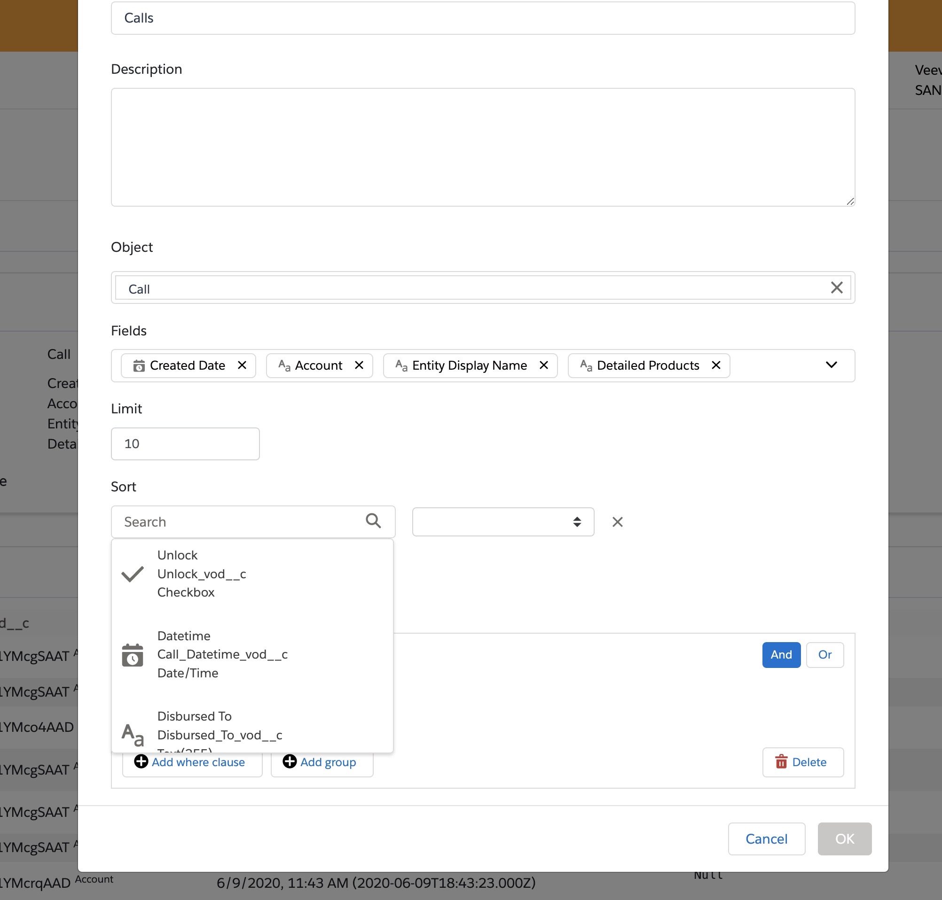This screenshot has width=942, height=900.
Task: Select the Or operator toggle
Action: [824, 655]
